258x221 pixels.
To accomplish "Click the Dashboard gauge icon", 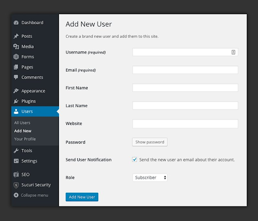I will click(16, 23).
